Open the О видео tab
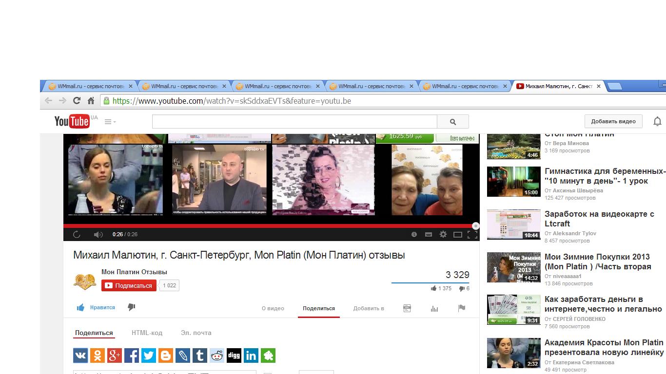 273,308
